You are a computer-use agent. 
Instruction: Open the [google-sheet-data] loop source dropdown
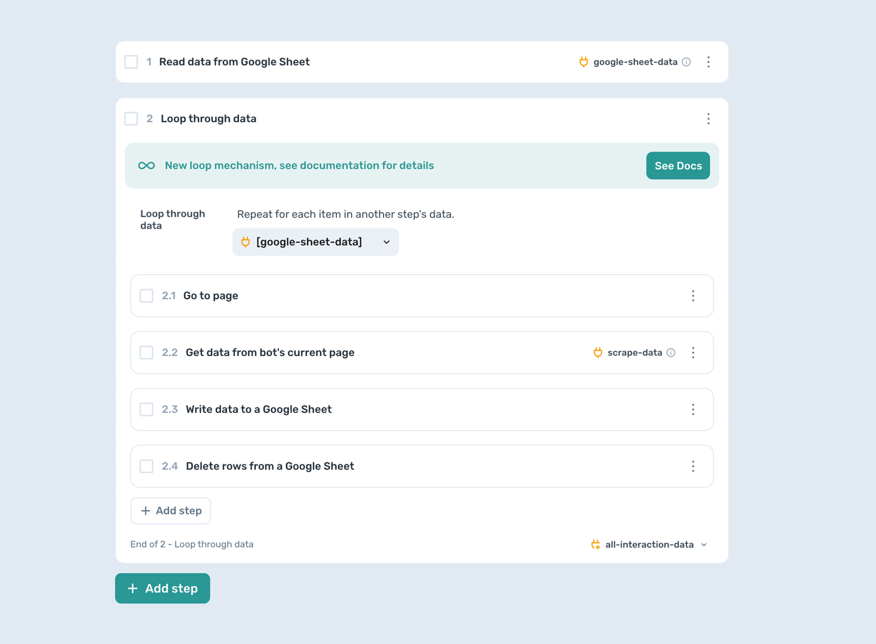click(315, 242)
